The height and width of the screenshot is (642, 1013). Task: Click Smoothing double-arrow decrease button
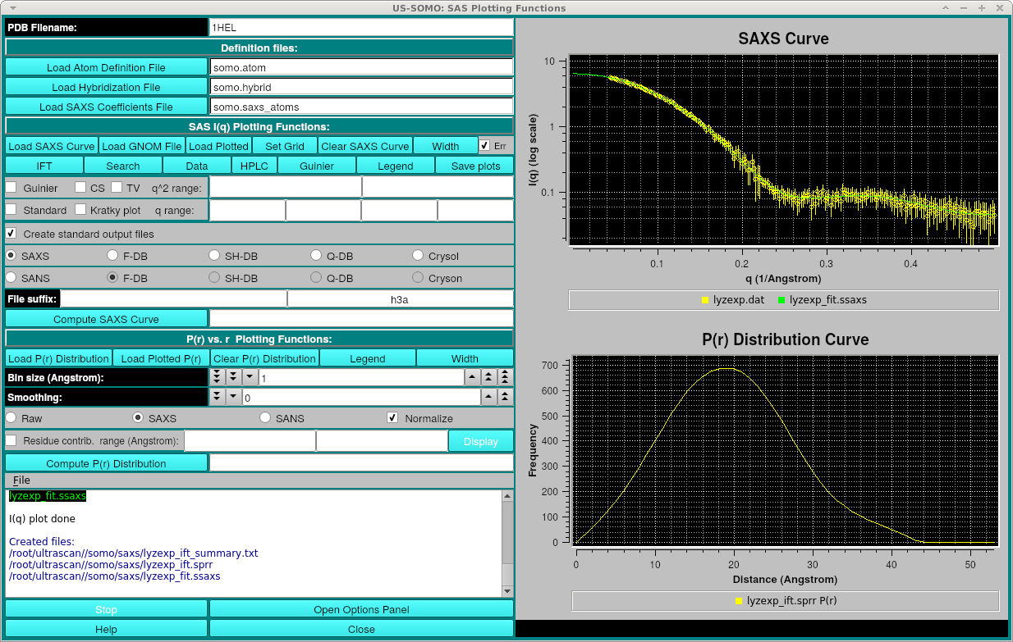point(217,397)
